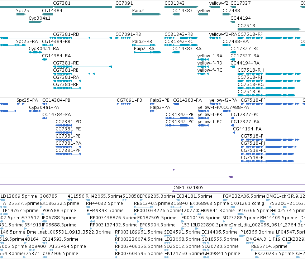Open transcript label CG7518-RF

[x=250, y=34]
